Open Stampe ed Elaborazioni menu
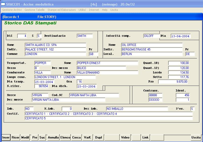 [62, 10]
